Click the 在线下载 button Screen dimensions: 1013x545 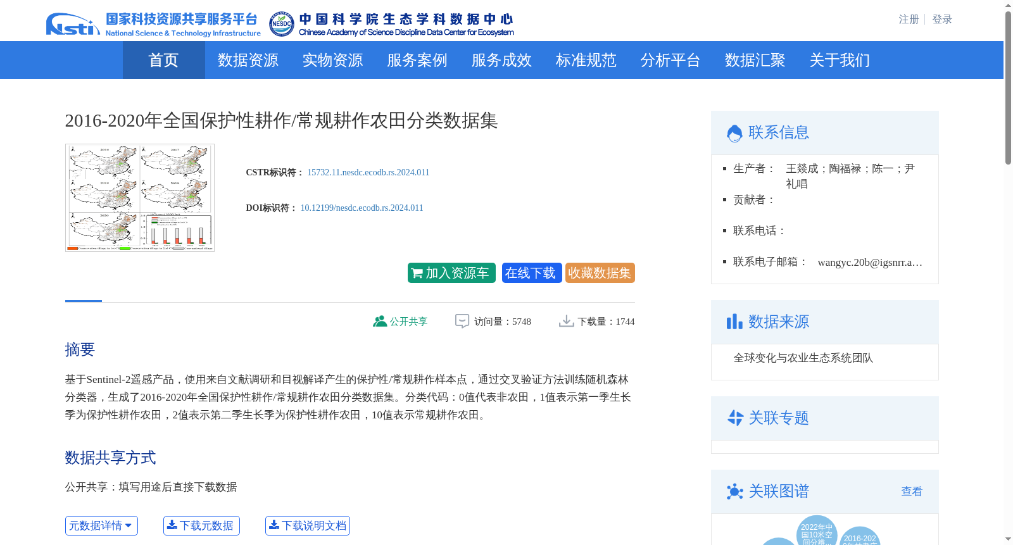(532, 273)
